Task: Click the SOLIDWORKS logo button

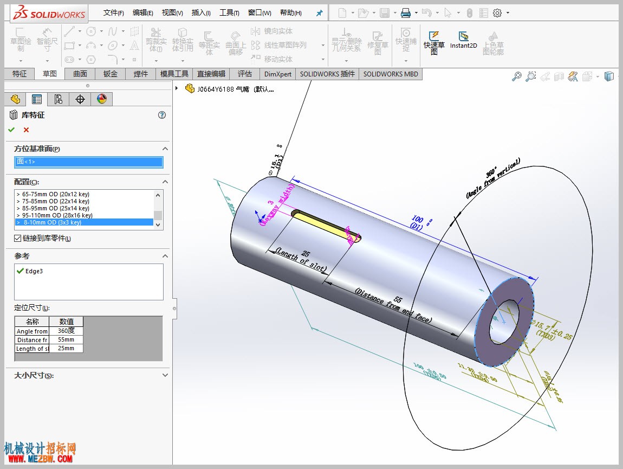Action: point(49,13)
